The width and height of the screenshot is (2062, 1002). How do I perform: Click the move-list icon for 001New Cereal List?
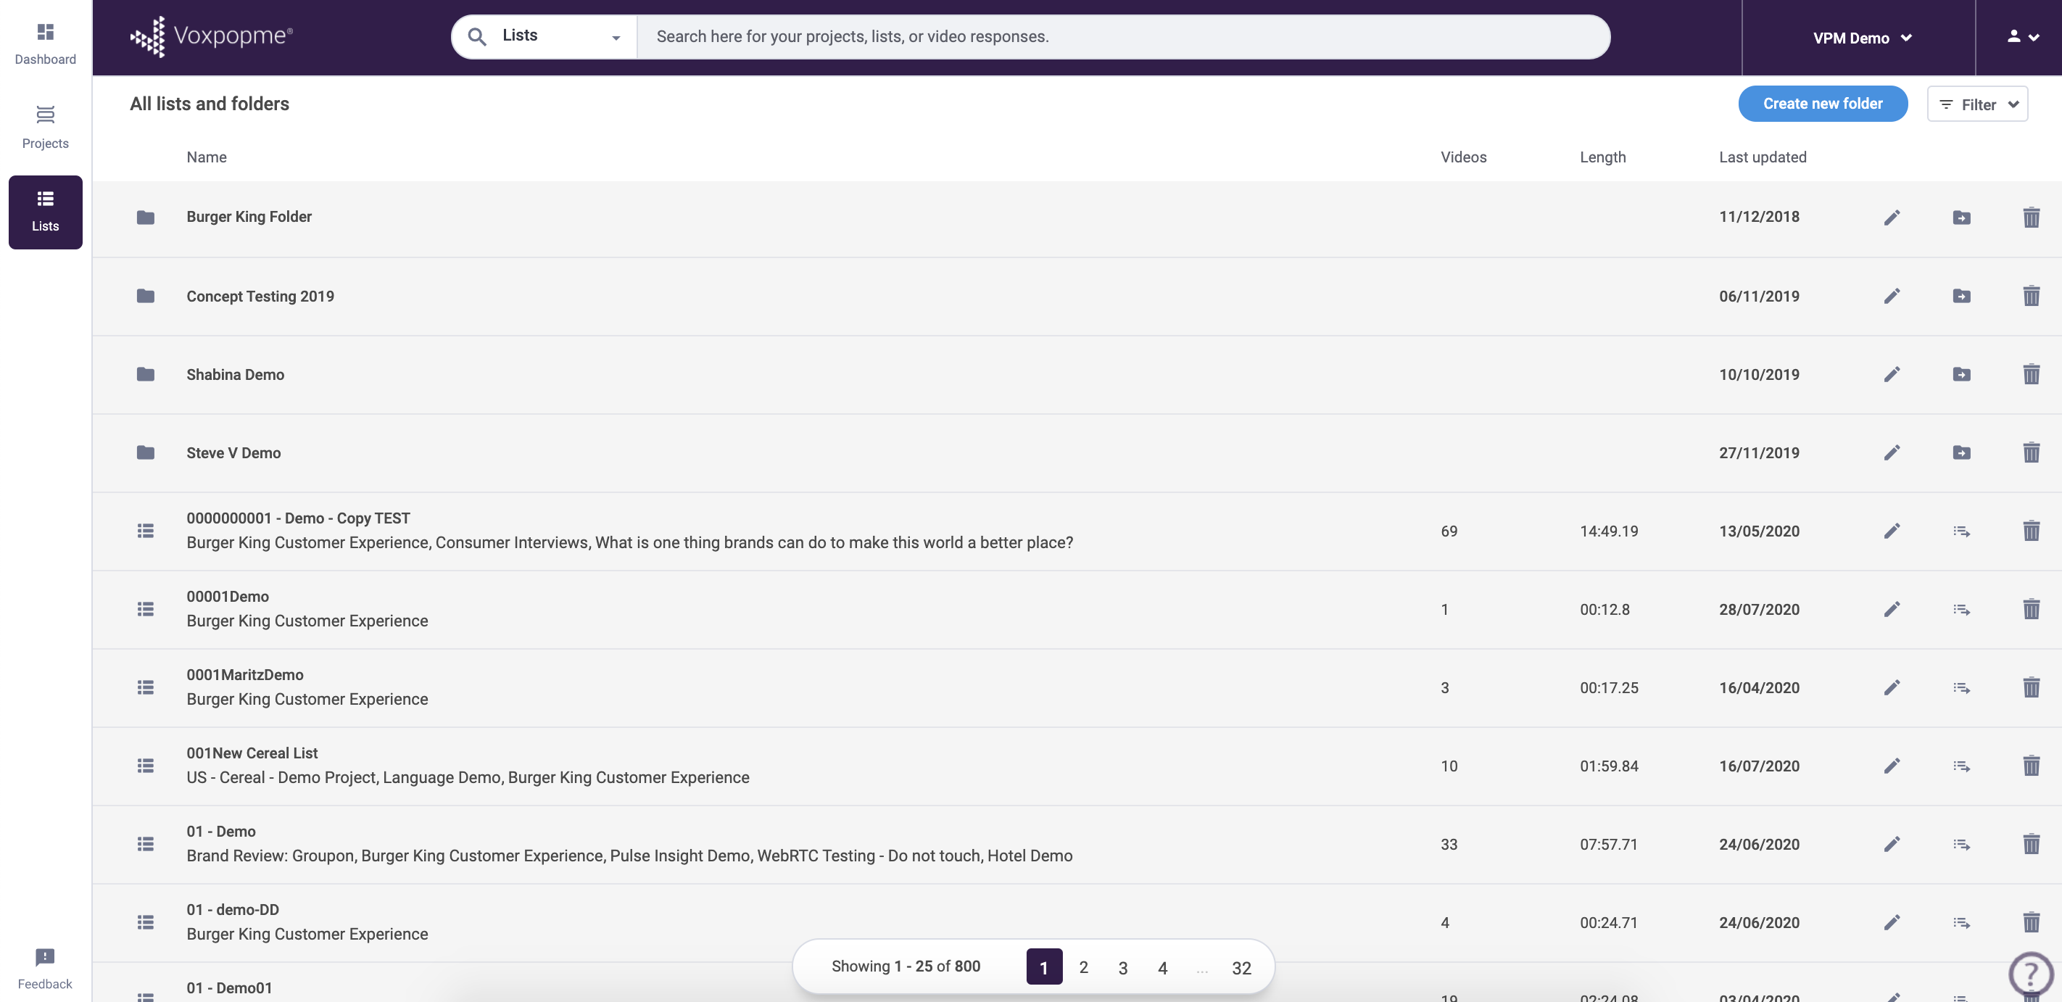point(1962,766)
